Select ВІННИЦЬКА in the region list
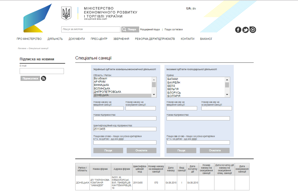The height and width of the screenshot is (196, 298). 101,85
